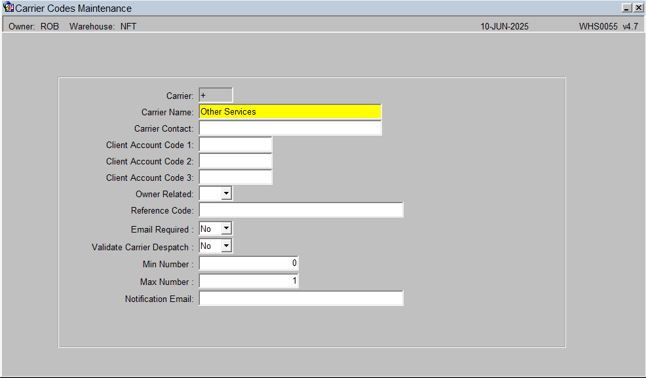The width and height of the screenshot is (646, 378).
Task: Click the Carrier code field
Action: pos(216,95)
